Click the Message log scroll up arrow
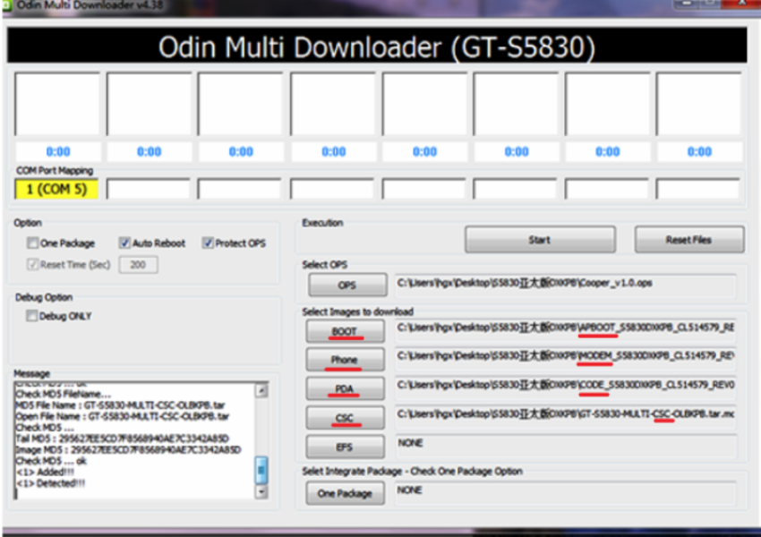761x537 pixels. pos(261,390)
